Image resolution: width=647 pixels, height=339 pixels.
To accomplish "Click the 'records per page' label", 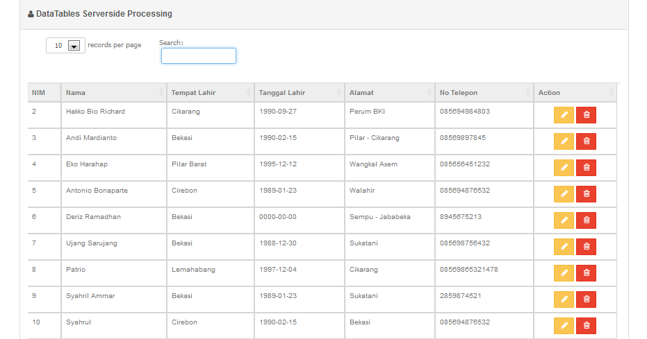I will point(114,45).
